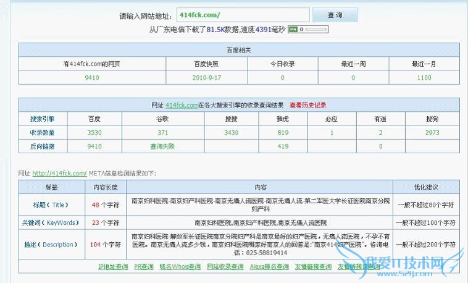Click the 查询 search button
The width and height of the screenshot is (468, 283).
click(x=335, y=15)
